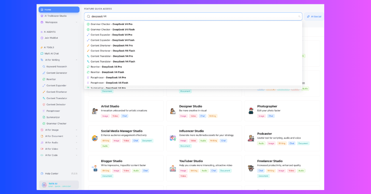Open the Blogger Studio card
The height and width of the screenshot is (194, 371).
(x=126, y=168)
